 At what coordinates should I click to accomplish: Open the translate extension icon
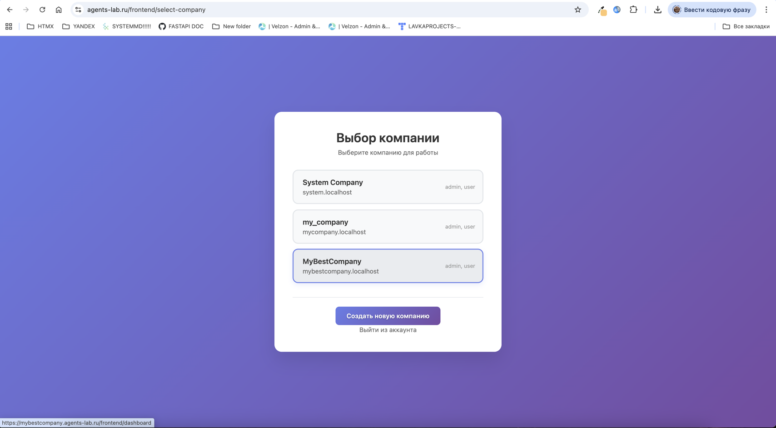click(617, 9)
